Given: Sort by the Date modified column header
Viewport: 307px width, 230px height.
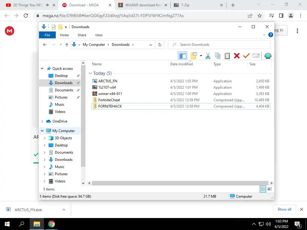Looking at the screenshot, I should click(181, 64).
